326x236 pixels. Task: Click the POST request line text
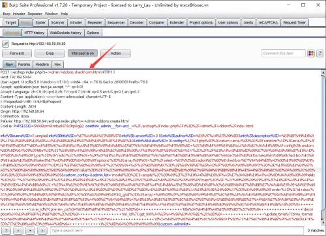58,72
